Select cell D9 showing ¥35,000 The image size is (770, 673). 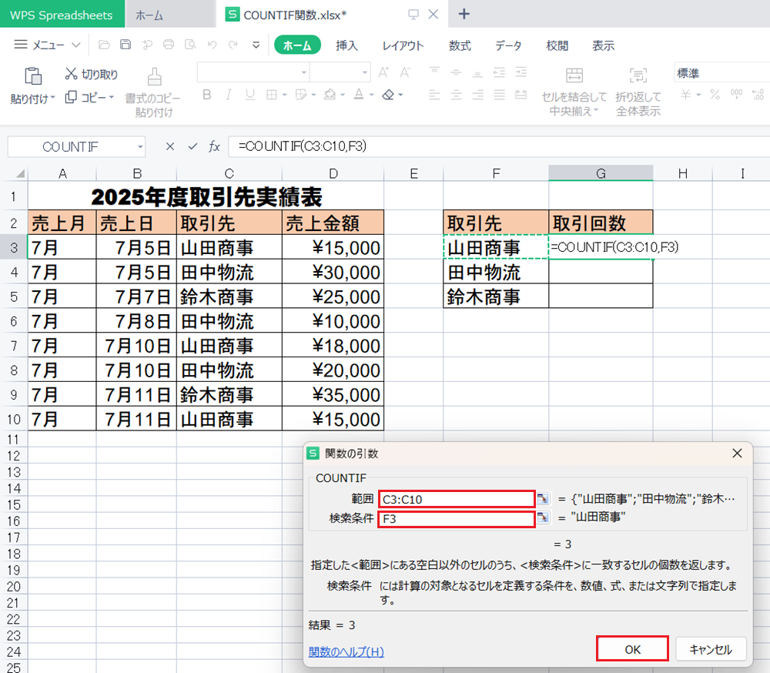(x=333, y=394)
